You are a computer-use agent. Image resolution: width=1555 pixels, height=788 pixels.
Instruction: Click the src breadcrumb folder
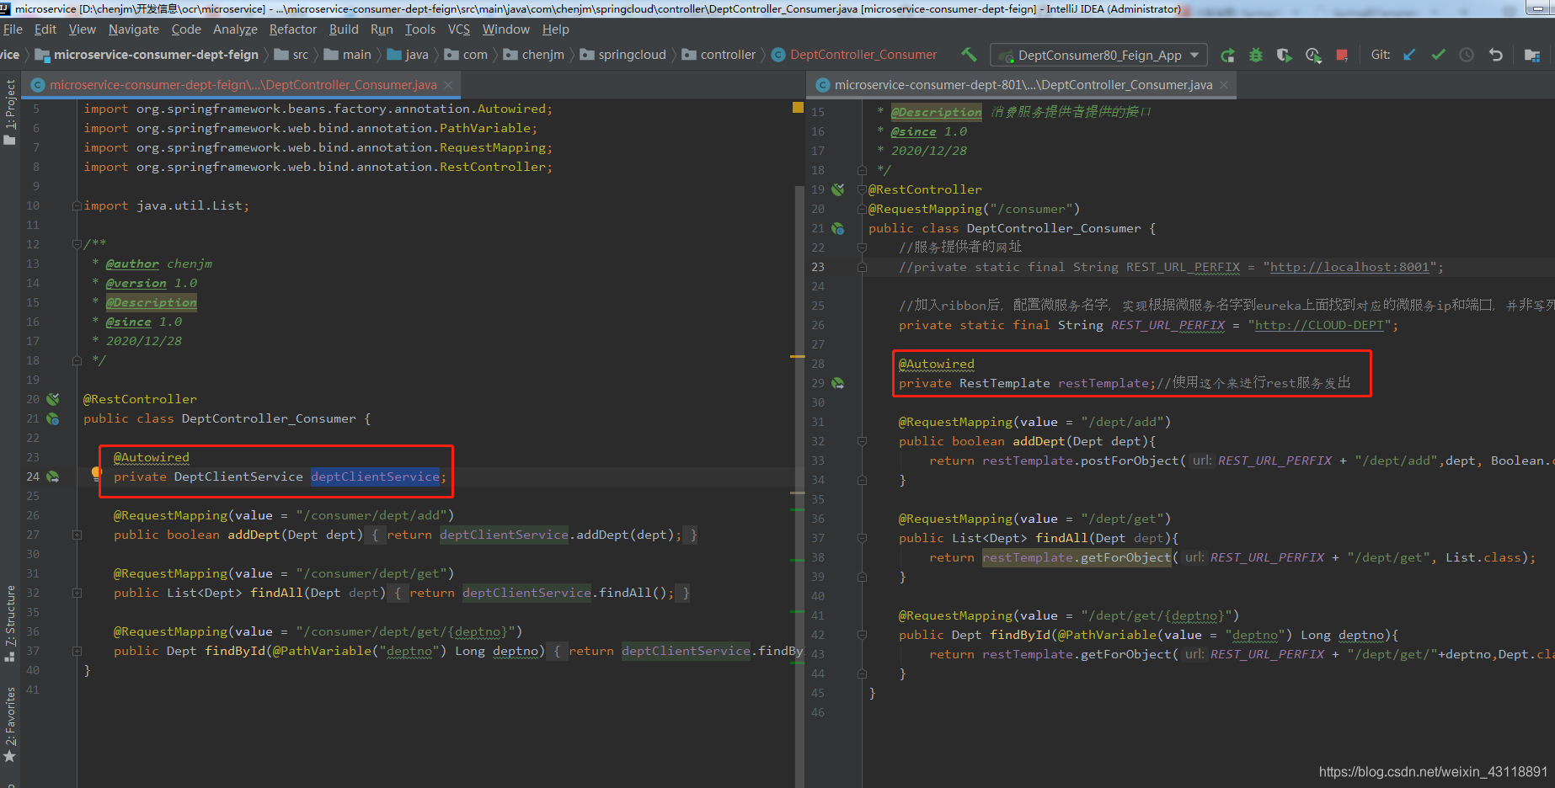(292, 55)
